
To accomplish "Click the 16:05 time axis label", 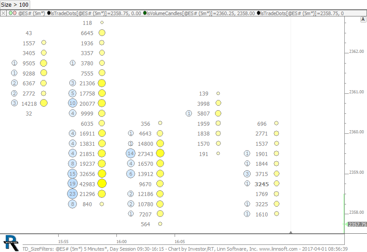I will 180,241.
